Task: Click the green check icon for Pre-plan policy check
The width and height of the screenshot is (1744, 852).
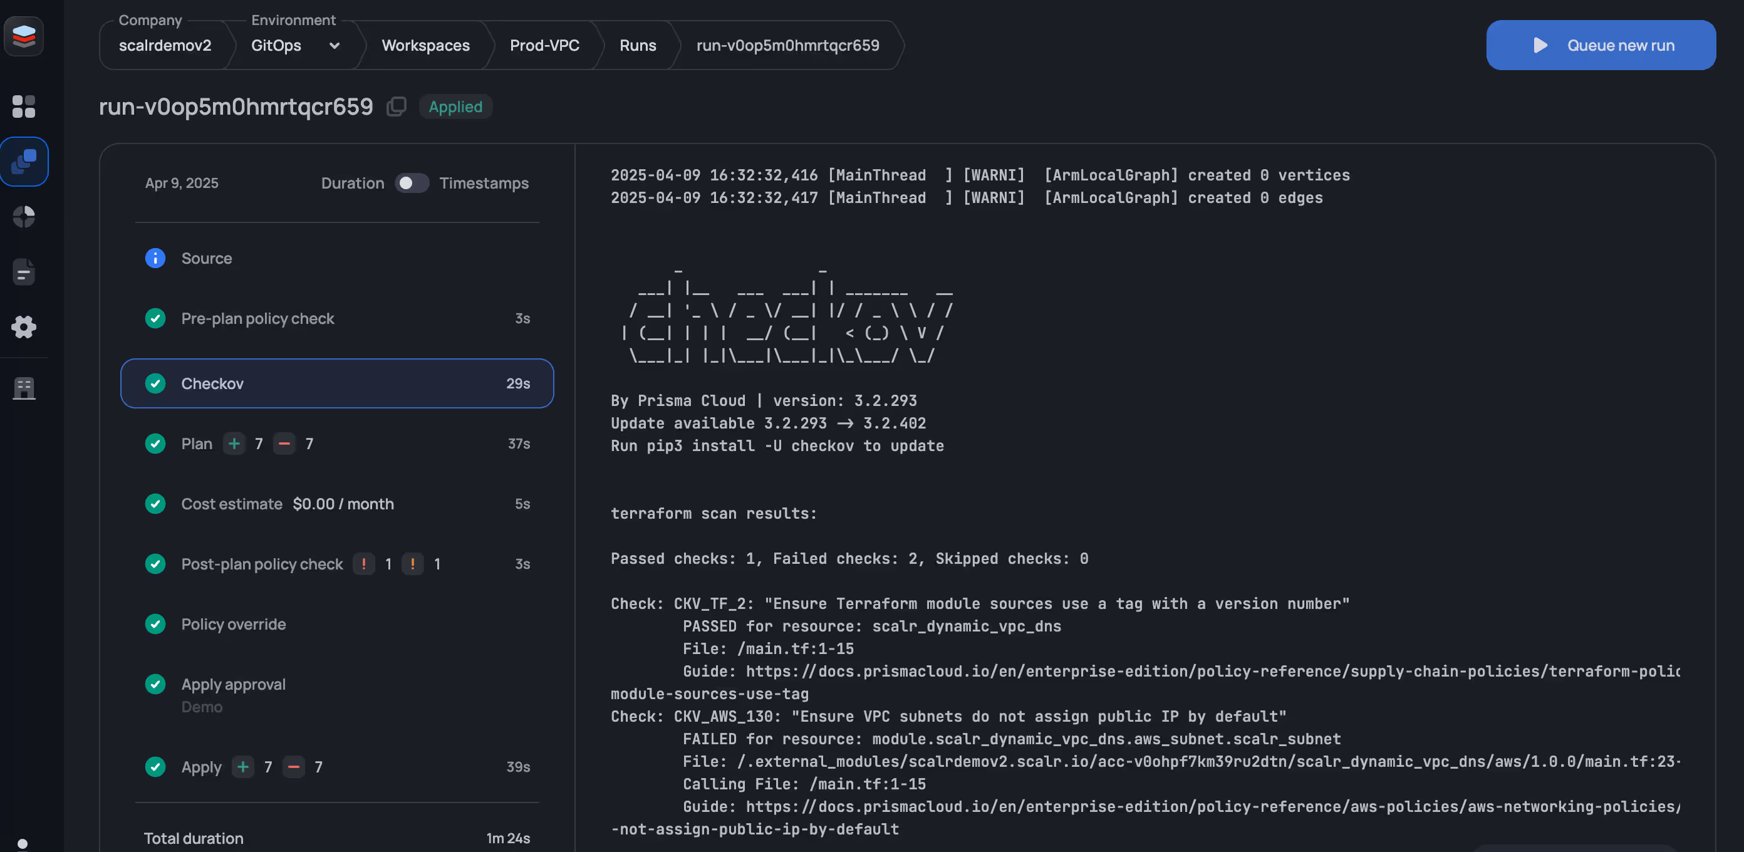Action: (x=155, y=318)
